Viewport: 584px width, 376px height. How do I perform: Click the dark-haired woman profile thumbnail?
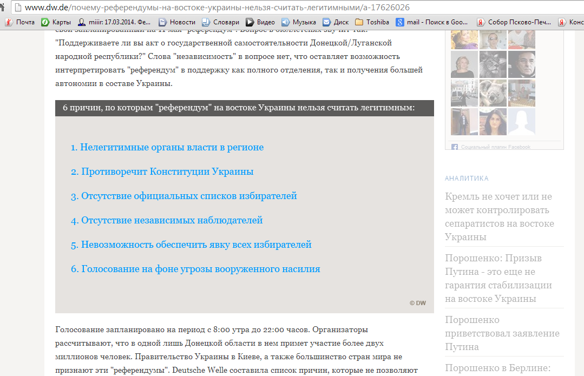(x=493, y=122)
